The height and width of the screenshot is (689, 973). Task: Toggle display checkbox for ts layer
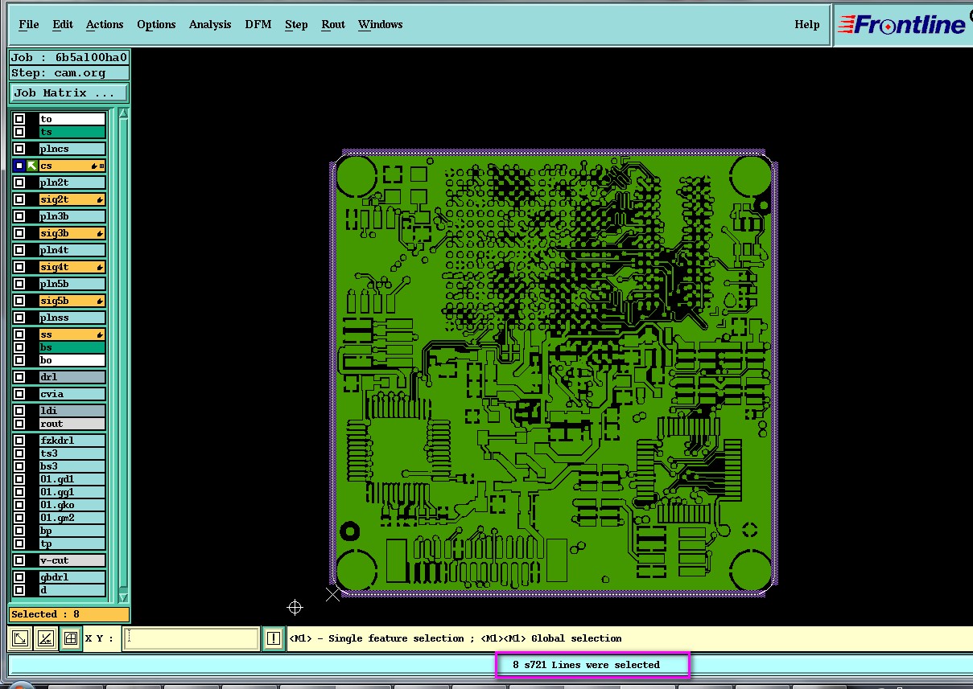tap(19, 132)
